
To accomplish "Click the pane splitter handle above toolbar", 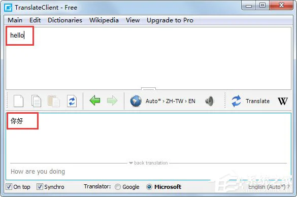I will [148, 89].
